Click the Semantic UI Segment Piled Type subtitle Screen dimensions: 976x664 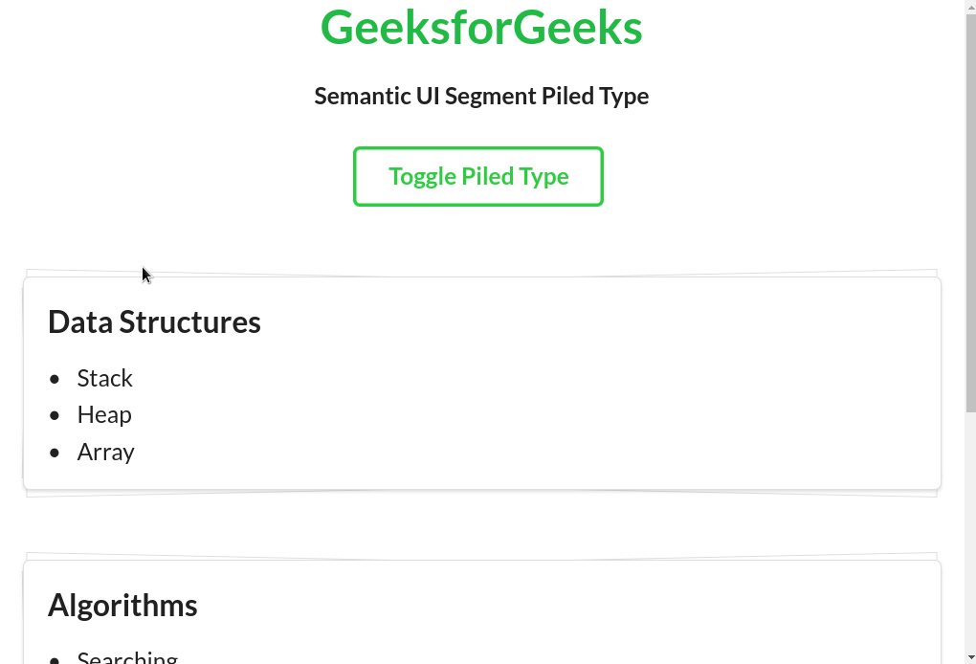pyautogui.click(x=481, y=97)
